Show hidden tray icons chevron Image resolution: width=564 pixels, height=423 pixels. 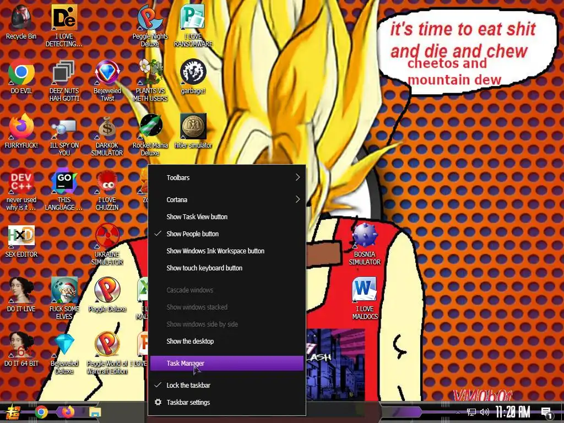[x=458, y=412]
